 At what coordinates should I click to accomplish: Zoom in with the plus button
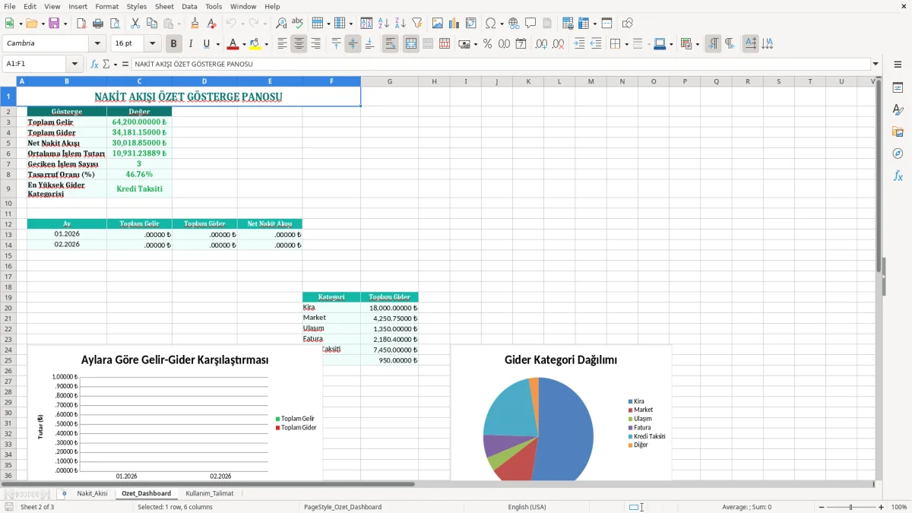(882, 507)
